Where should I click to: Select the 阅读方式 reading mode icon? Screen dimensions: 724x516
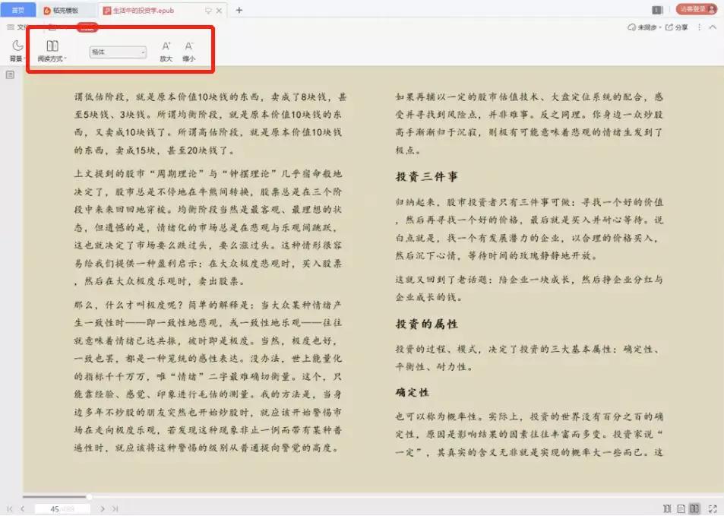(x=52, y=47)
